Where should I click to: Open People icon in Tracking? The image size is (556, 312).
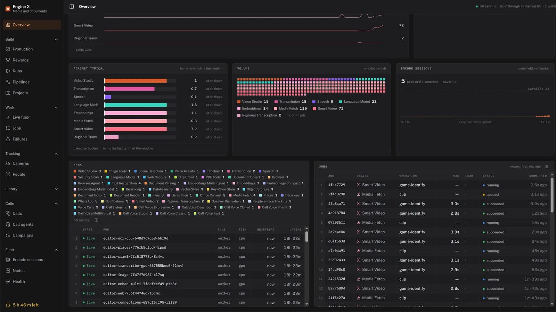coord(8,175)
